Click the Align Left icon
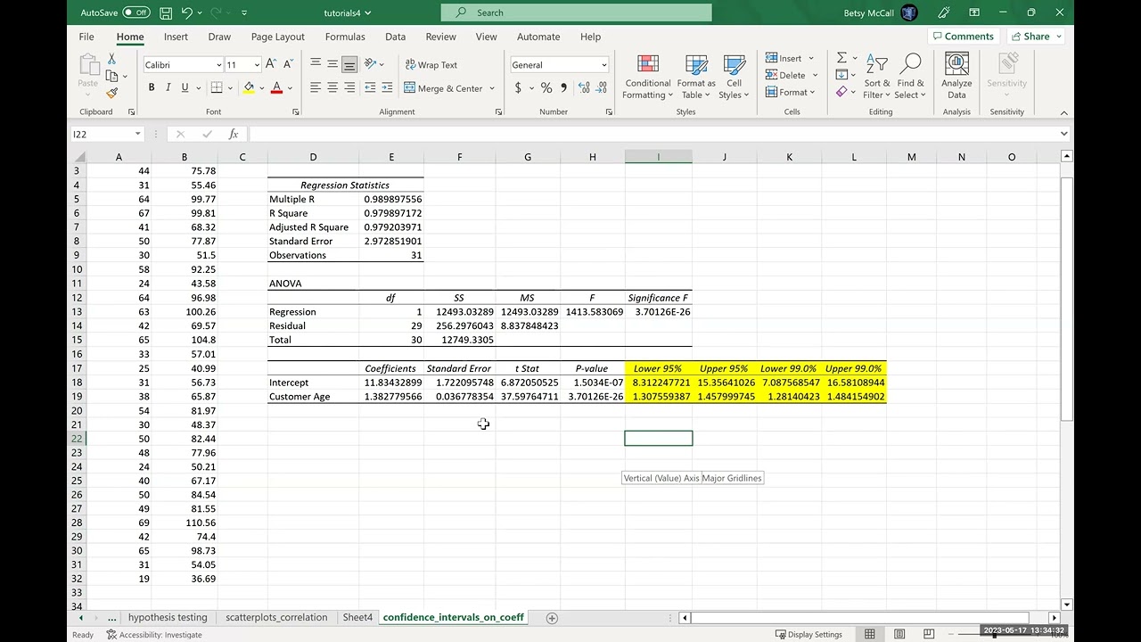Viewport: 1141px width, 642px height. tap(316, 87)
